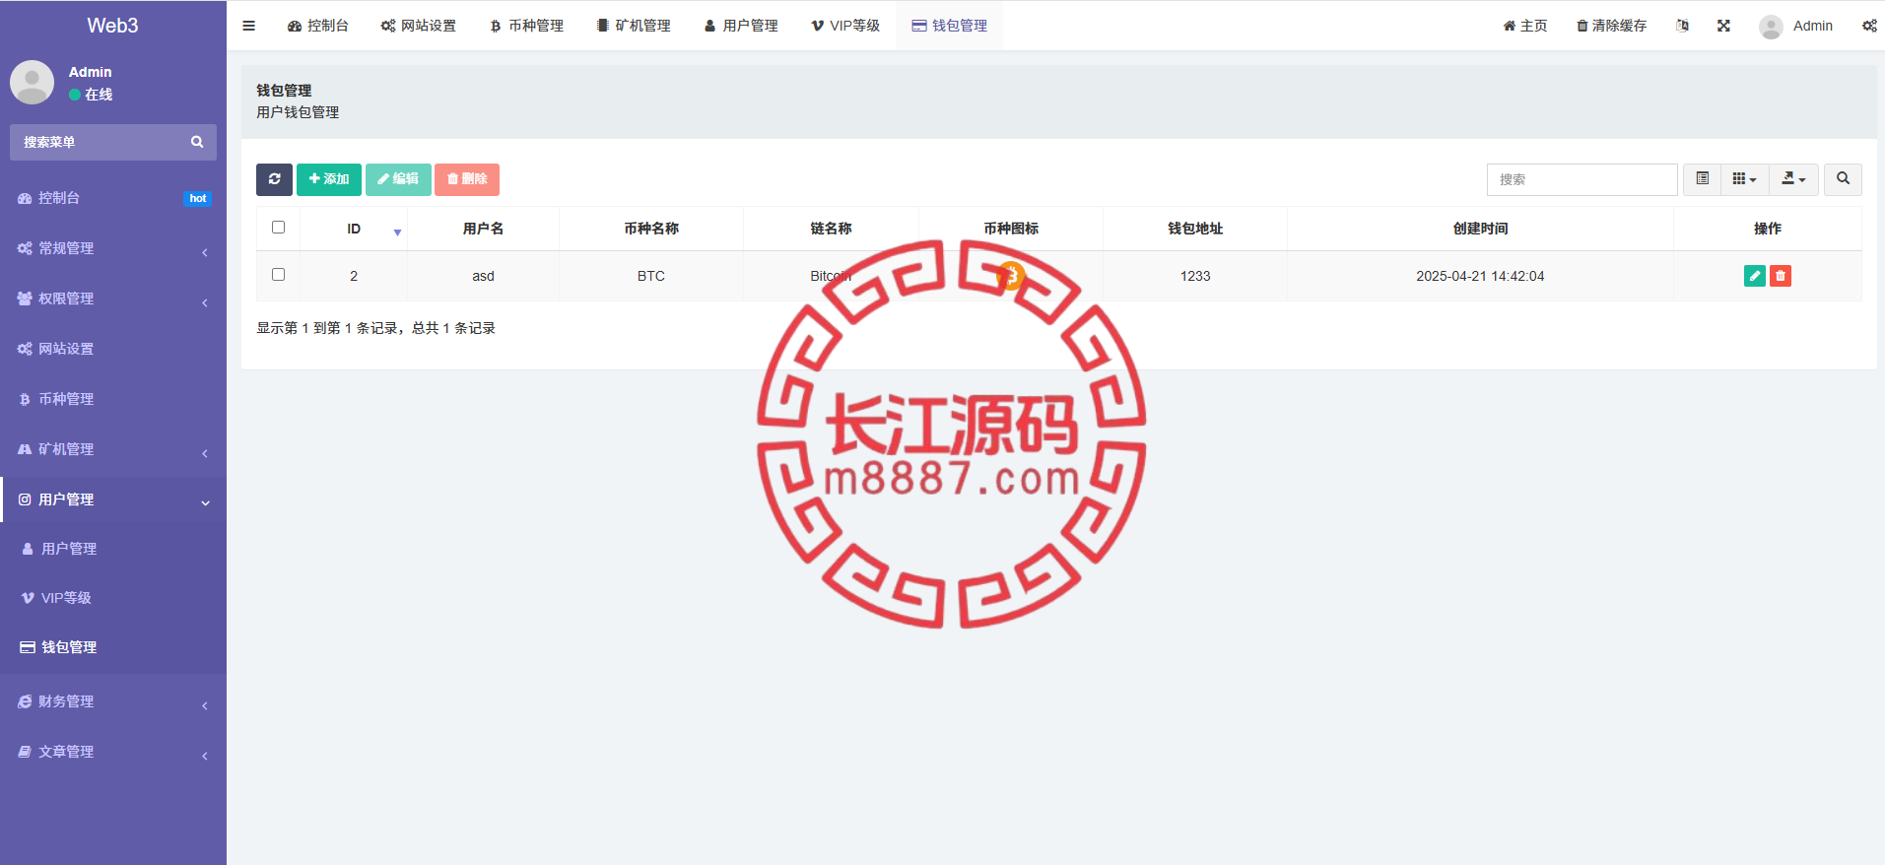Open 网站设置 in the sidebar
Image resolution: width=1885 pixels, height=865 pixels.
[113, 349]
